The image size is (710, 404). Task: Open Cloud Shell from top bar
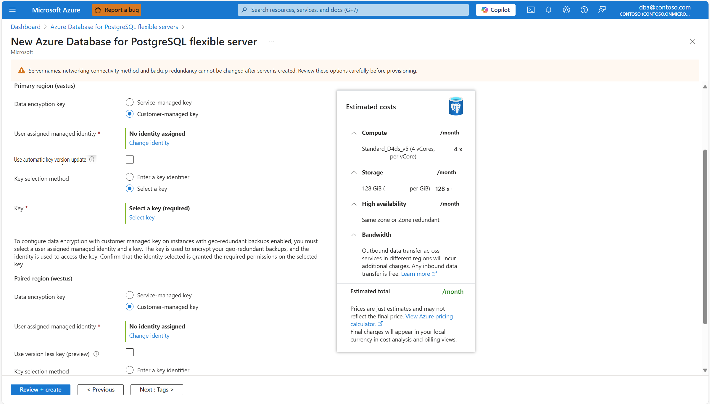(x=531, y=10)
